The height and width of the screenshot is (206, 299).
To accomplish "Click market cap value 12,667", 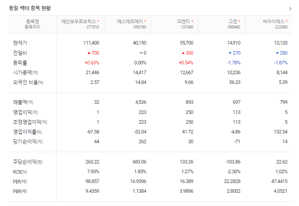I will tap(187, 73).
